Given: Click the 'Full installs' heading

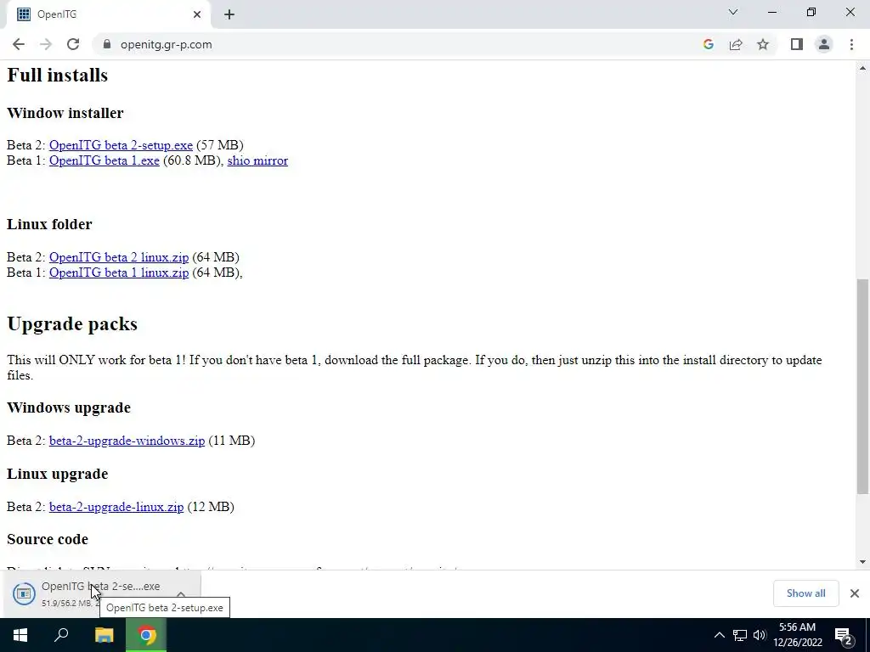Looking at the screenshot, I should 57,76.
